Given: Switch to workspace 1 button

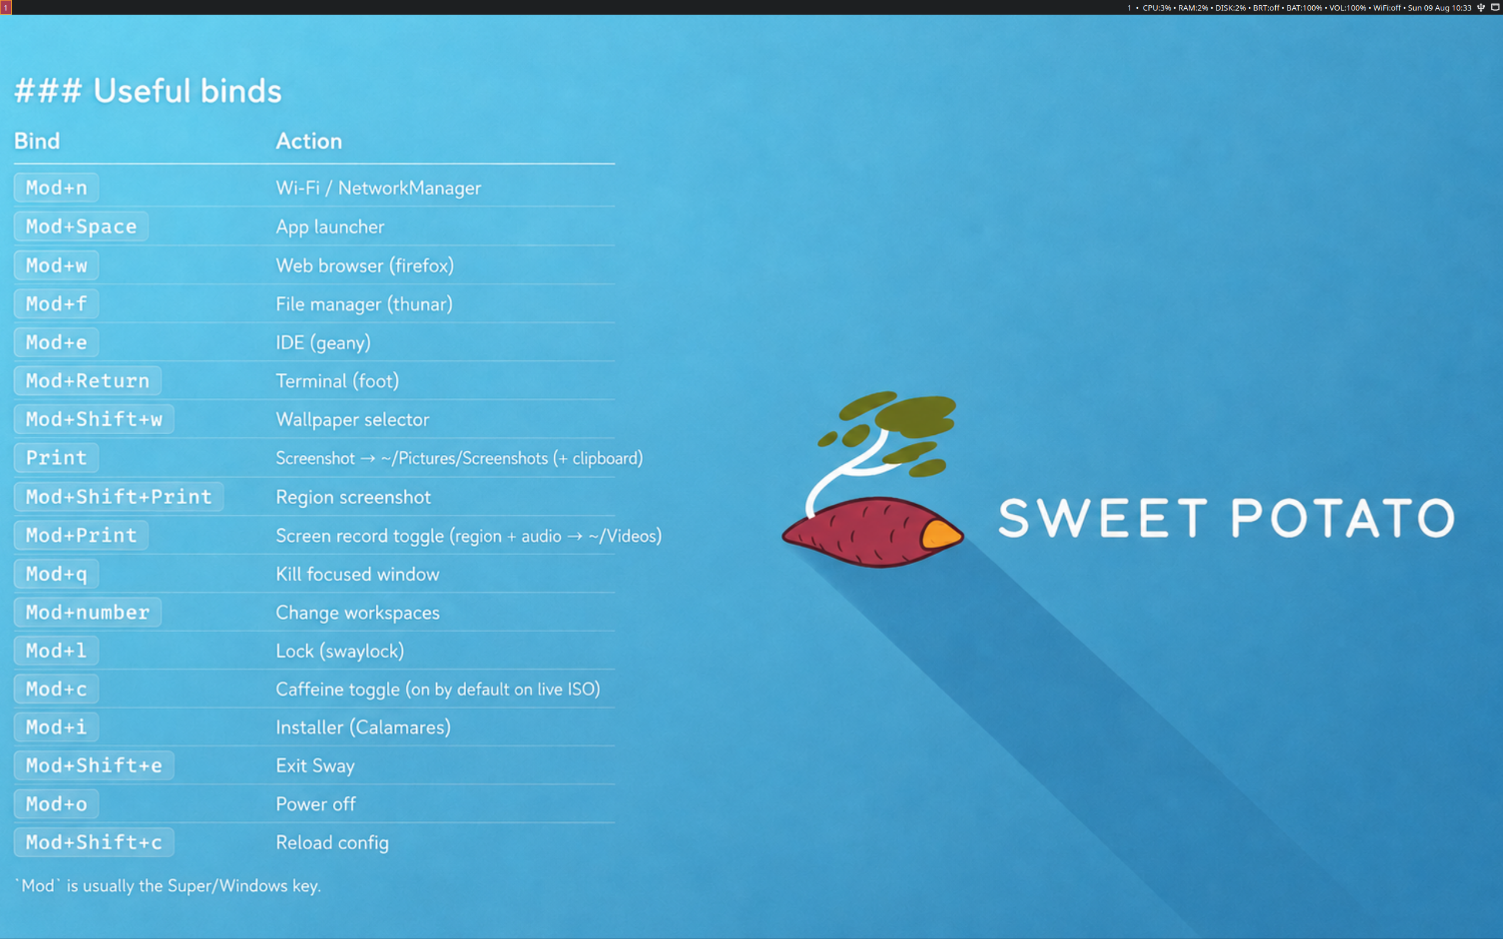Looking at the screenshot, I should [6, 8].
